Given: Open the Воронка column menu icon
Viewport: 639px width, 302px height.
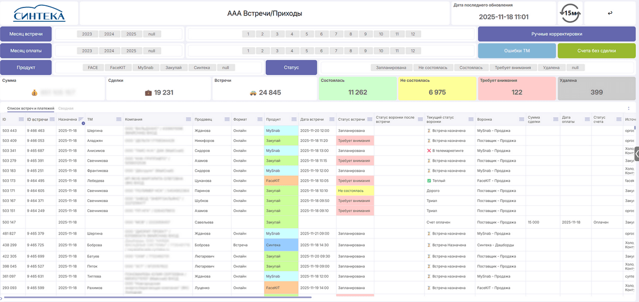Looking at the screenshot, I should tap(522, 119).
